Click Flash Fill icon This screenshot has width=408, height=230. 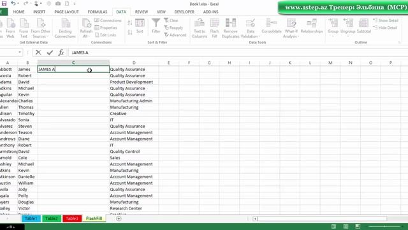214,28
